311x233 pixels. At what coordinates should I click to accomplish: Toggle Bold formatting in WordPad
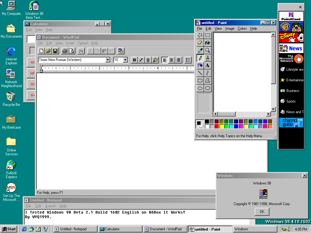click(134, 60)
